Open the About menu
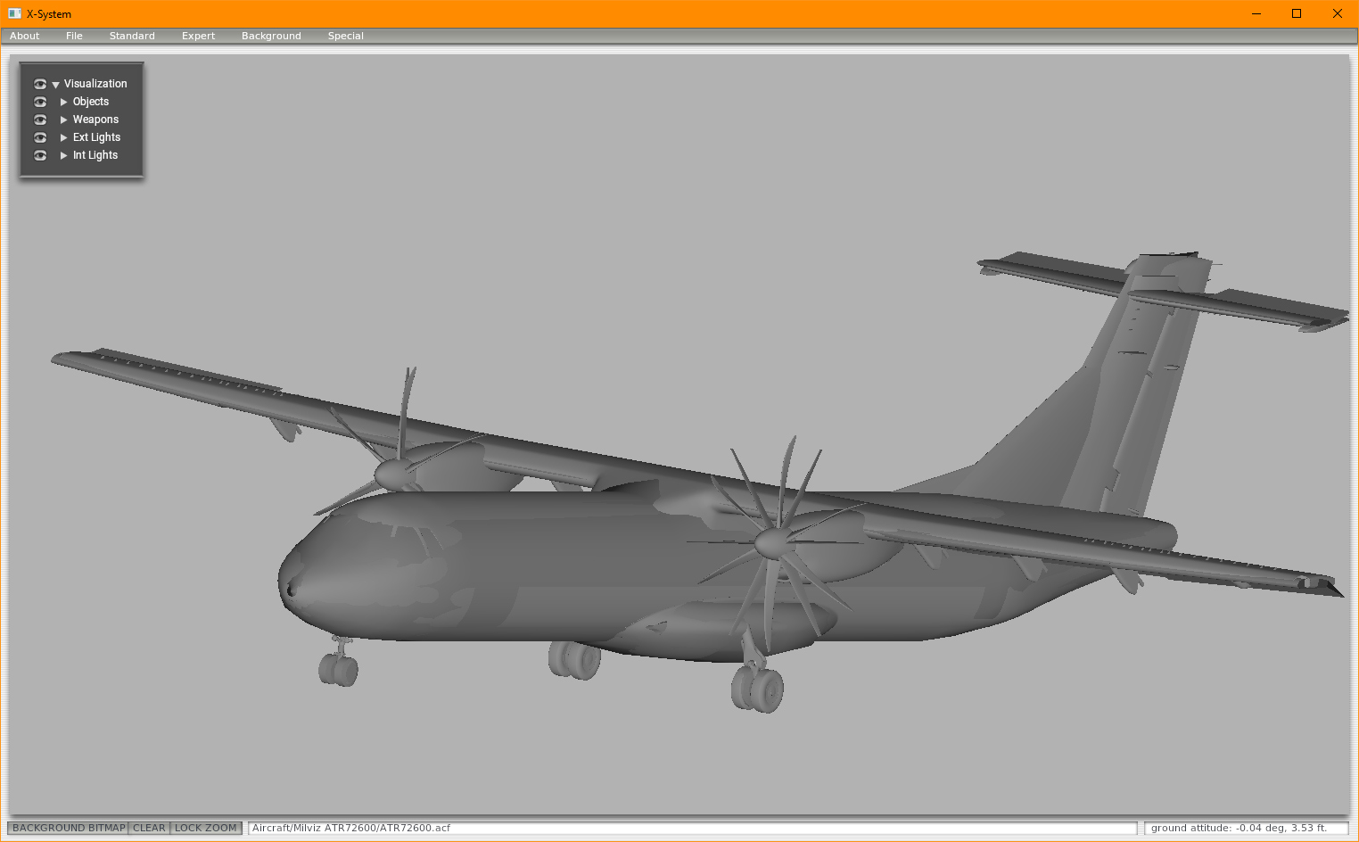This screenshot has height=842, width=1359. coord(24,36)
